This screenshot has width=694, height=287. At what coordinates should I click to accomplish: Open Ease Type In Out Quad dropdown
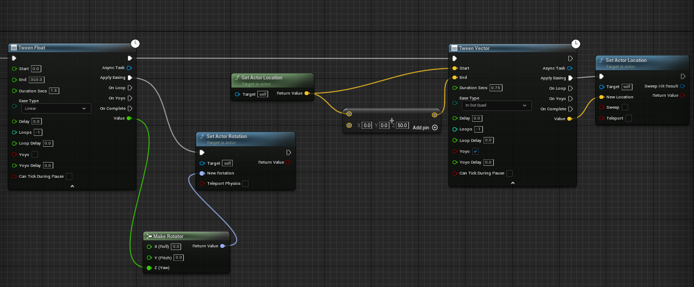coord(497,105)
